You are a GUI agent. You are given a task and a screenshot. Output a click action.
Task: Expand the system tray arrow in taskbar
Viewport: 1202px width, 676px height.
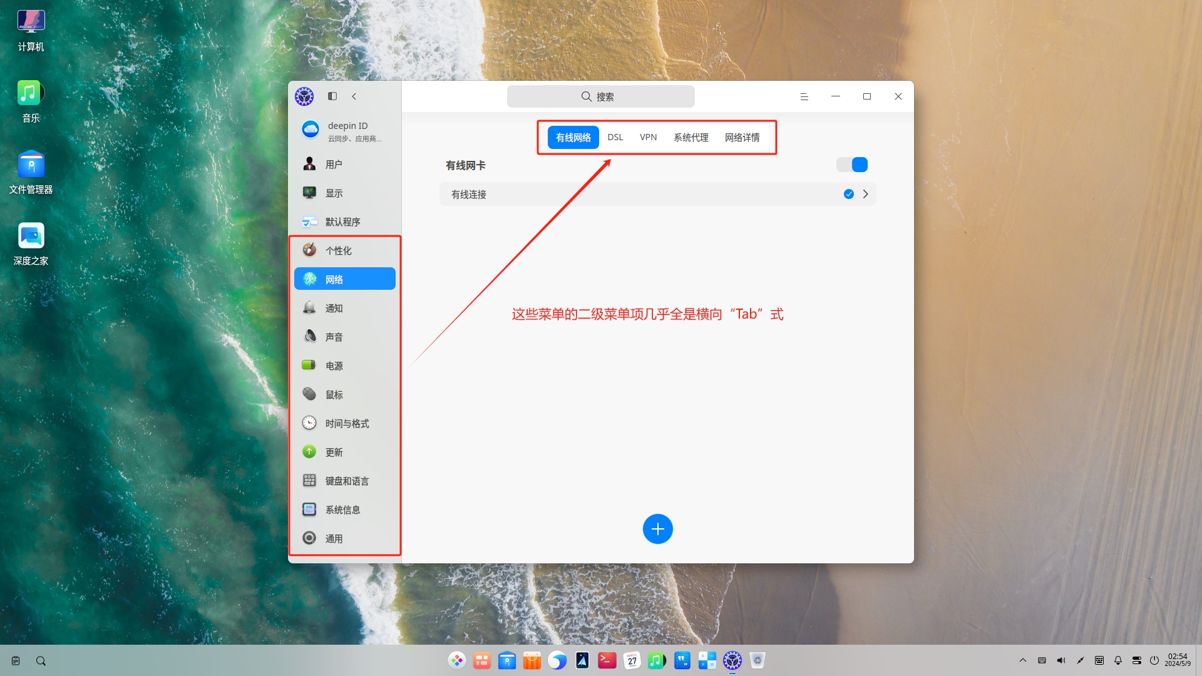(x=1022, y=660)
